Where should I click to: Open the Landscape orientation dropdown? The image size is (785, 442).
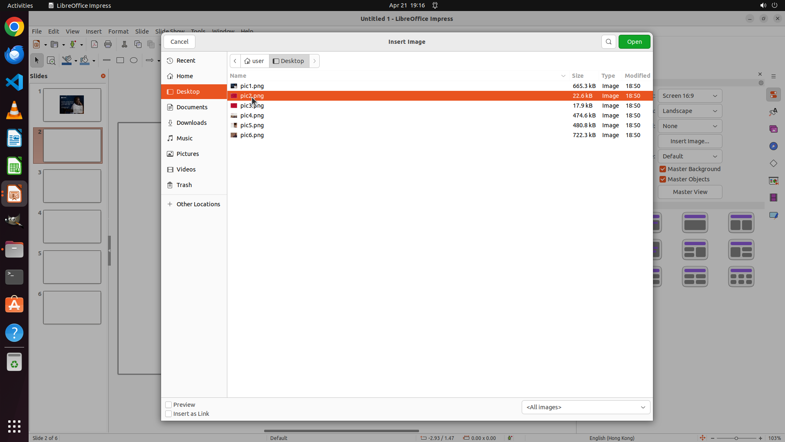pos(690,111)
